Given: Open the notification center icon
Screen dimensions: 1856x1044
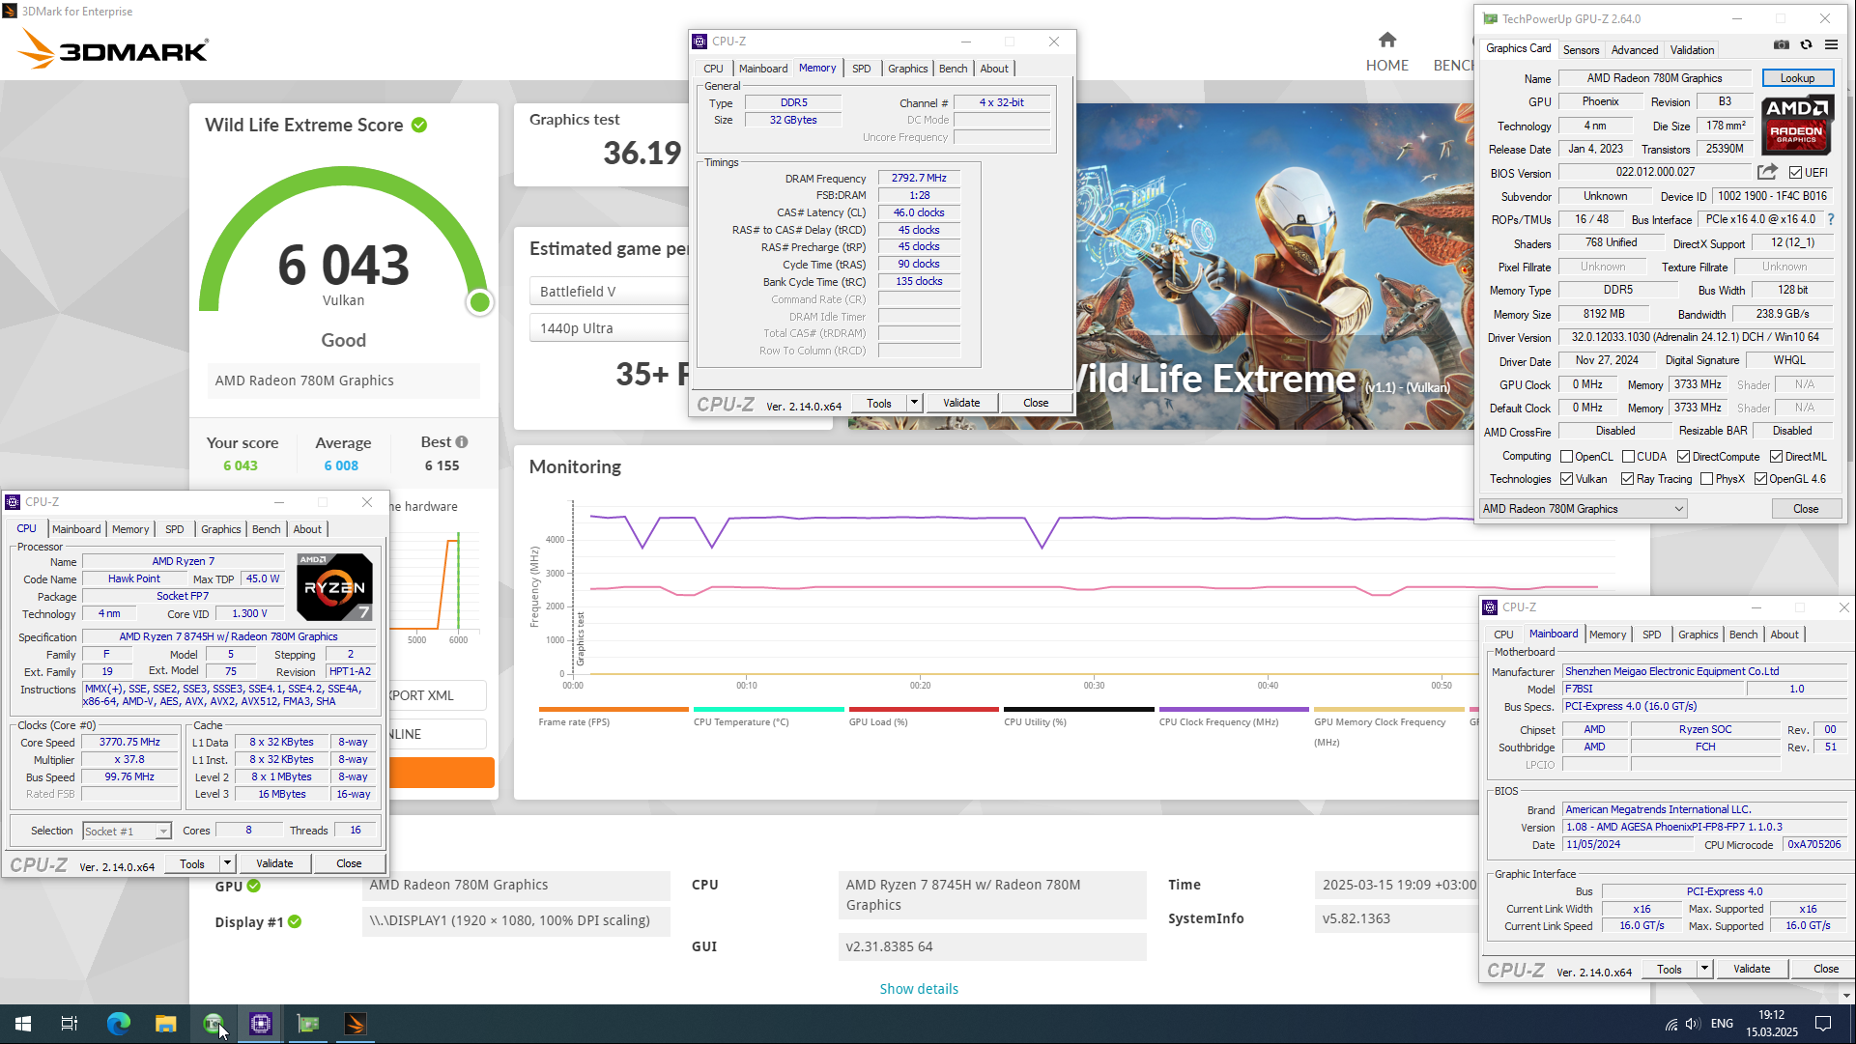Looking at the screenshot, I should 1823,1024.
